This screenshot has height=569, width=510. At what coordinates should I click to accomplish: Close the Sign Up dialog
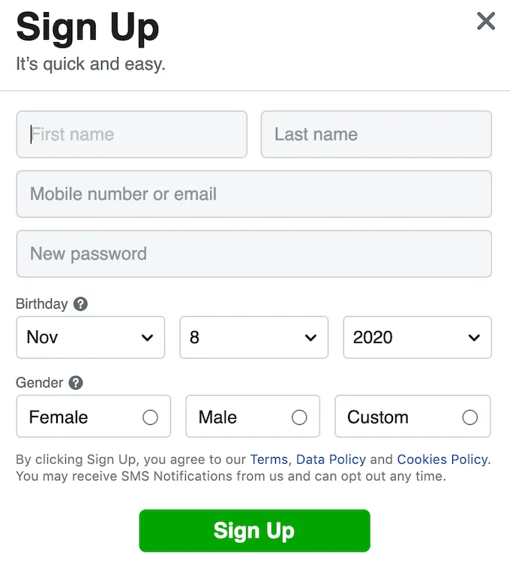486,21
